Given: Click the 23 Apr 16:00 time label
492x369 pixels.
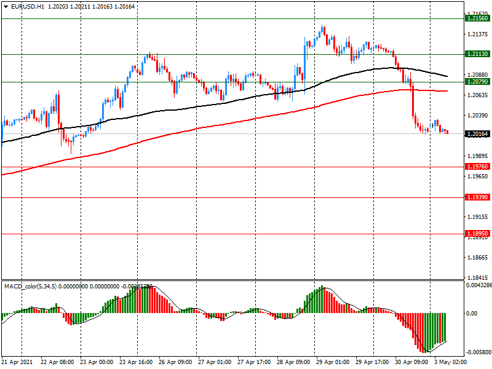Looking at the screenshot, I should [x=136, y=362].
